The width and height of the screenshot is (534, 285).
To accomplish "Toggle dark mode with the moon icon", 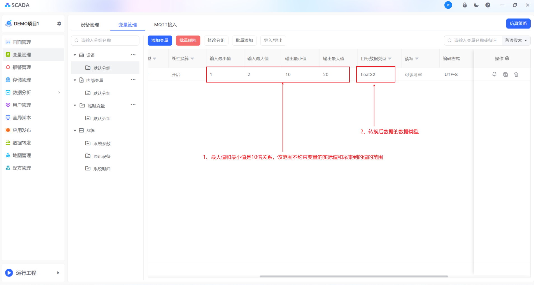I will (476, 5).
